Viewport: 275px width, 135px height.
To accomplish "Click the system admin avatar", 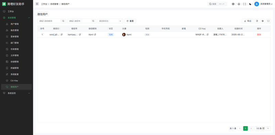I will click(x=256, y=4).
